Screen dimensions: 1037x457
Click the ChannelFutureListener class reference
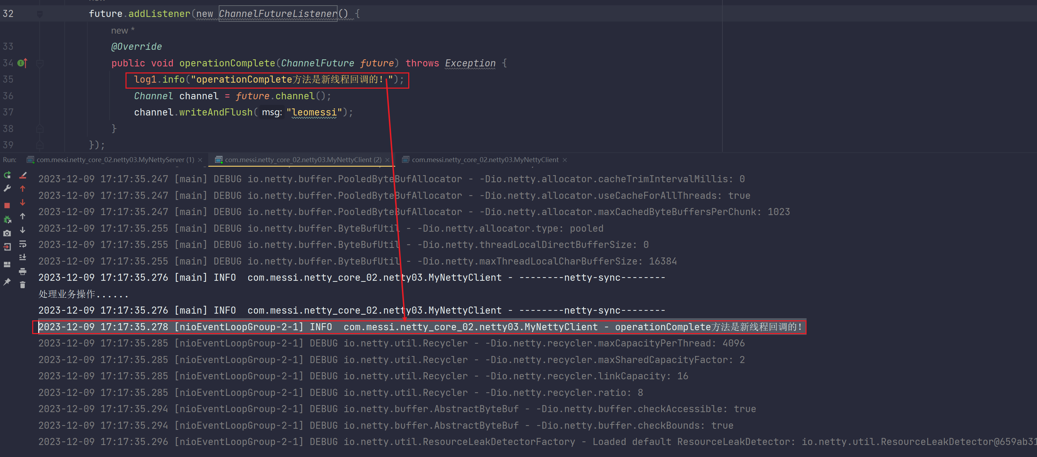(278, 14)
